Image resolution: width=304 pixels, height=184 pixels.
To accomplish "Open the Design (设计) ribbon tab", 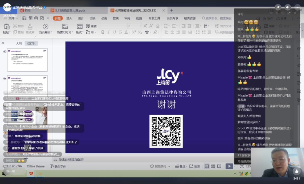I will (81, 18).
